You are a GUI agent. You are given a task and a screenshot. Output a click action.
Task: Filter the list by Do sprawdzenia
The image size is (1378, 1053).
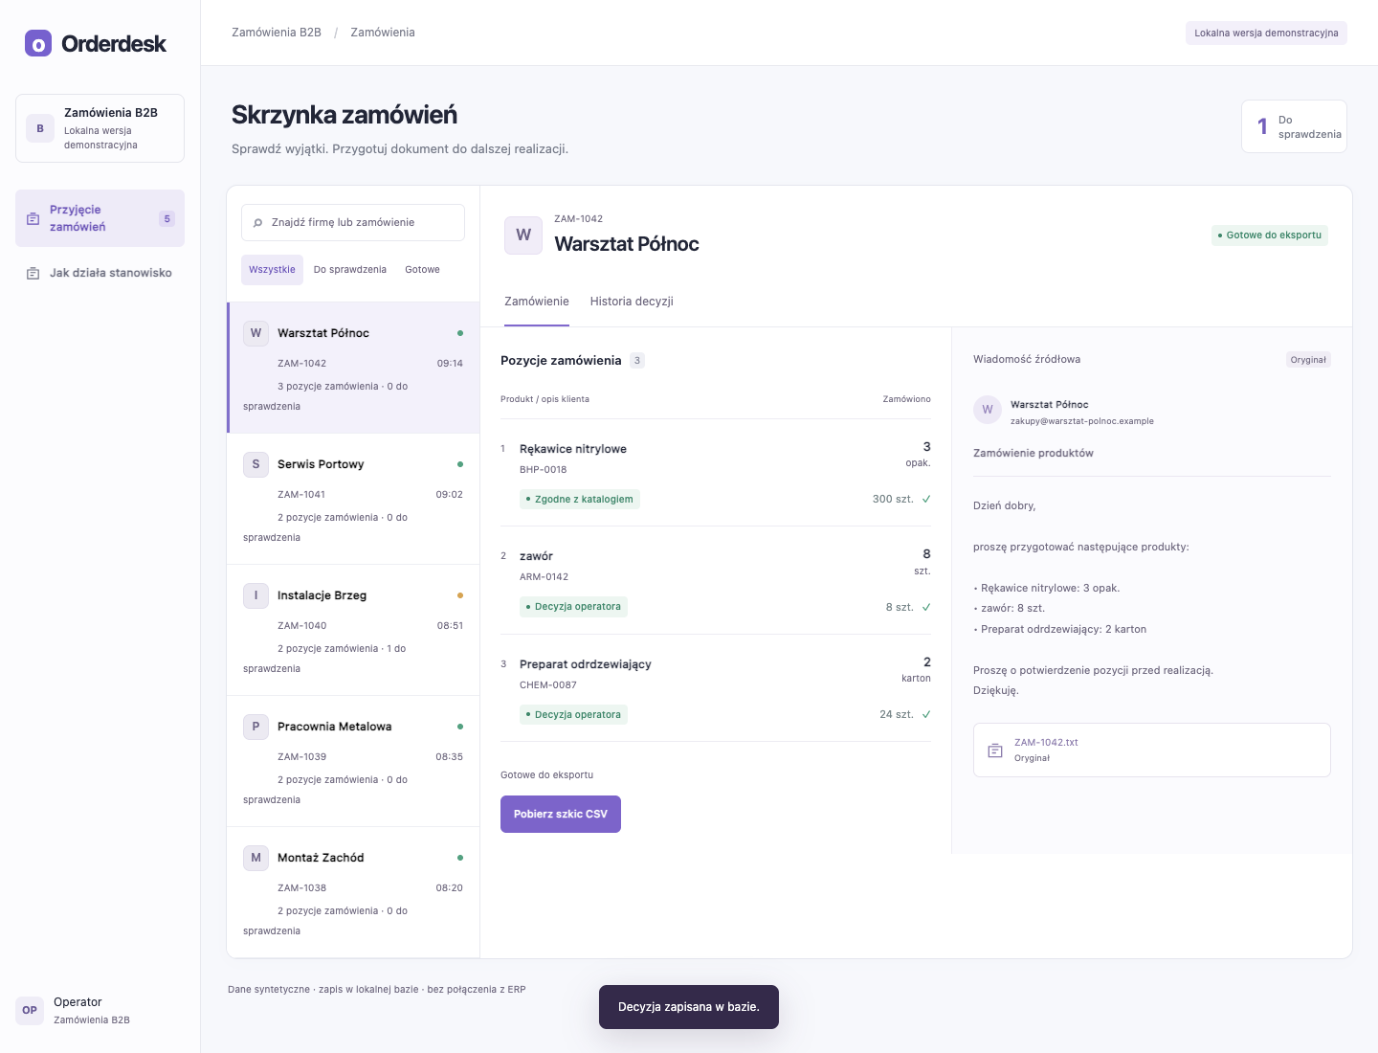[x=350, y=270]
